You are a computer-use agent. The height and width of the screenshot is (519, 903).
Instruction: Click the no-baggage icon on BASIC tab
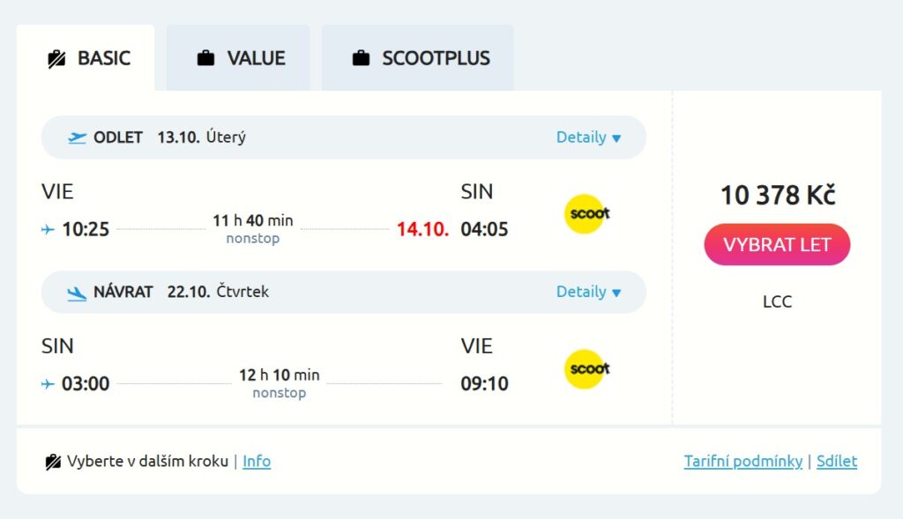tap(56, 59)
